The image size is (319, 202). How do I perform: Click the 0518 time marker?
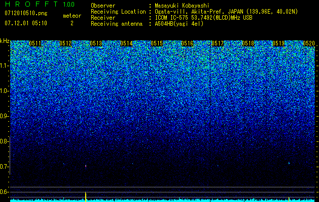coord(248,43)
